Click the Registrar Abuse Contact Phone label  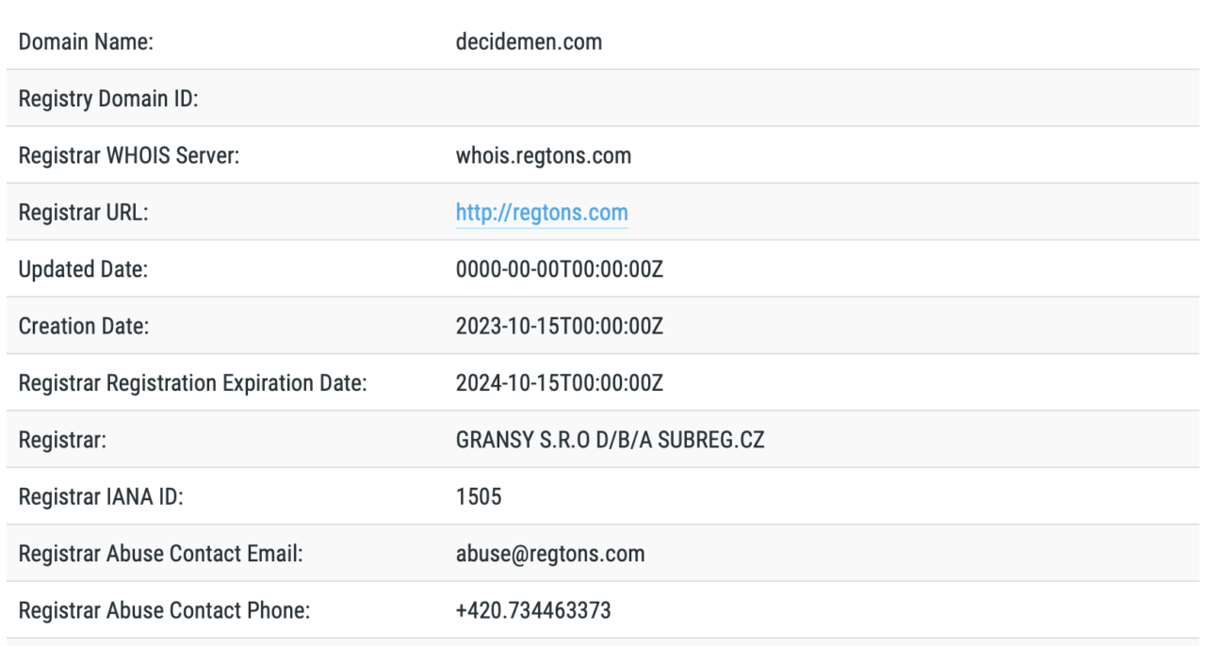165,610
